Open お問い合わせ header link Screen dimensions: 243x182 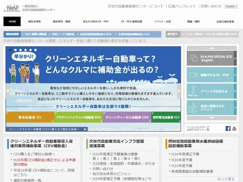click(211, 6)
